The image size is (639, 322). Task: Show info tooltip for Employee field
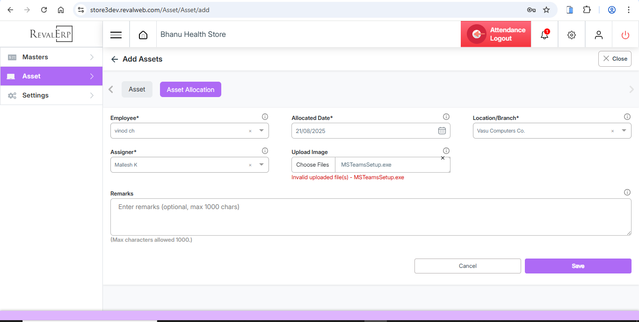click(x=265, y=117)
